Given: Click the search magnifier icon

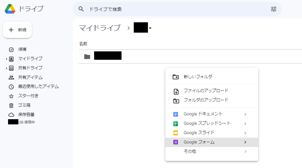Looking at the screenshot, I should click(x=81, y=9).
